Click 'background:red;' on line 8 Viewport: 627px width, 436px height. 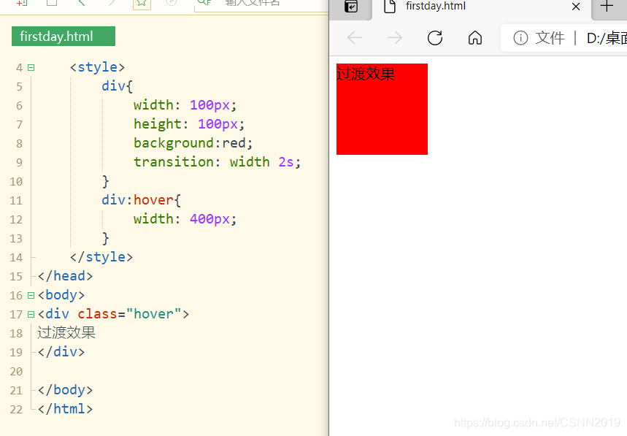[x=193, y=143]
